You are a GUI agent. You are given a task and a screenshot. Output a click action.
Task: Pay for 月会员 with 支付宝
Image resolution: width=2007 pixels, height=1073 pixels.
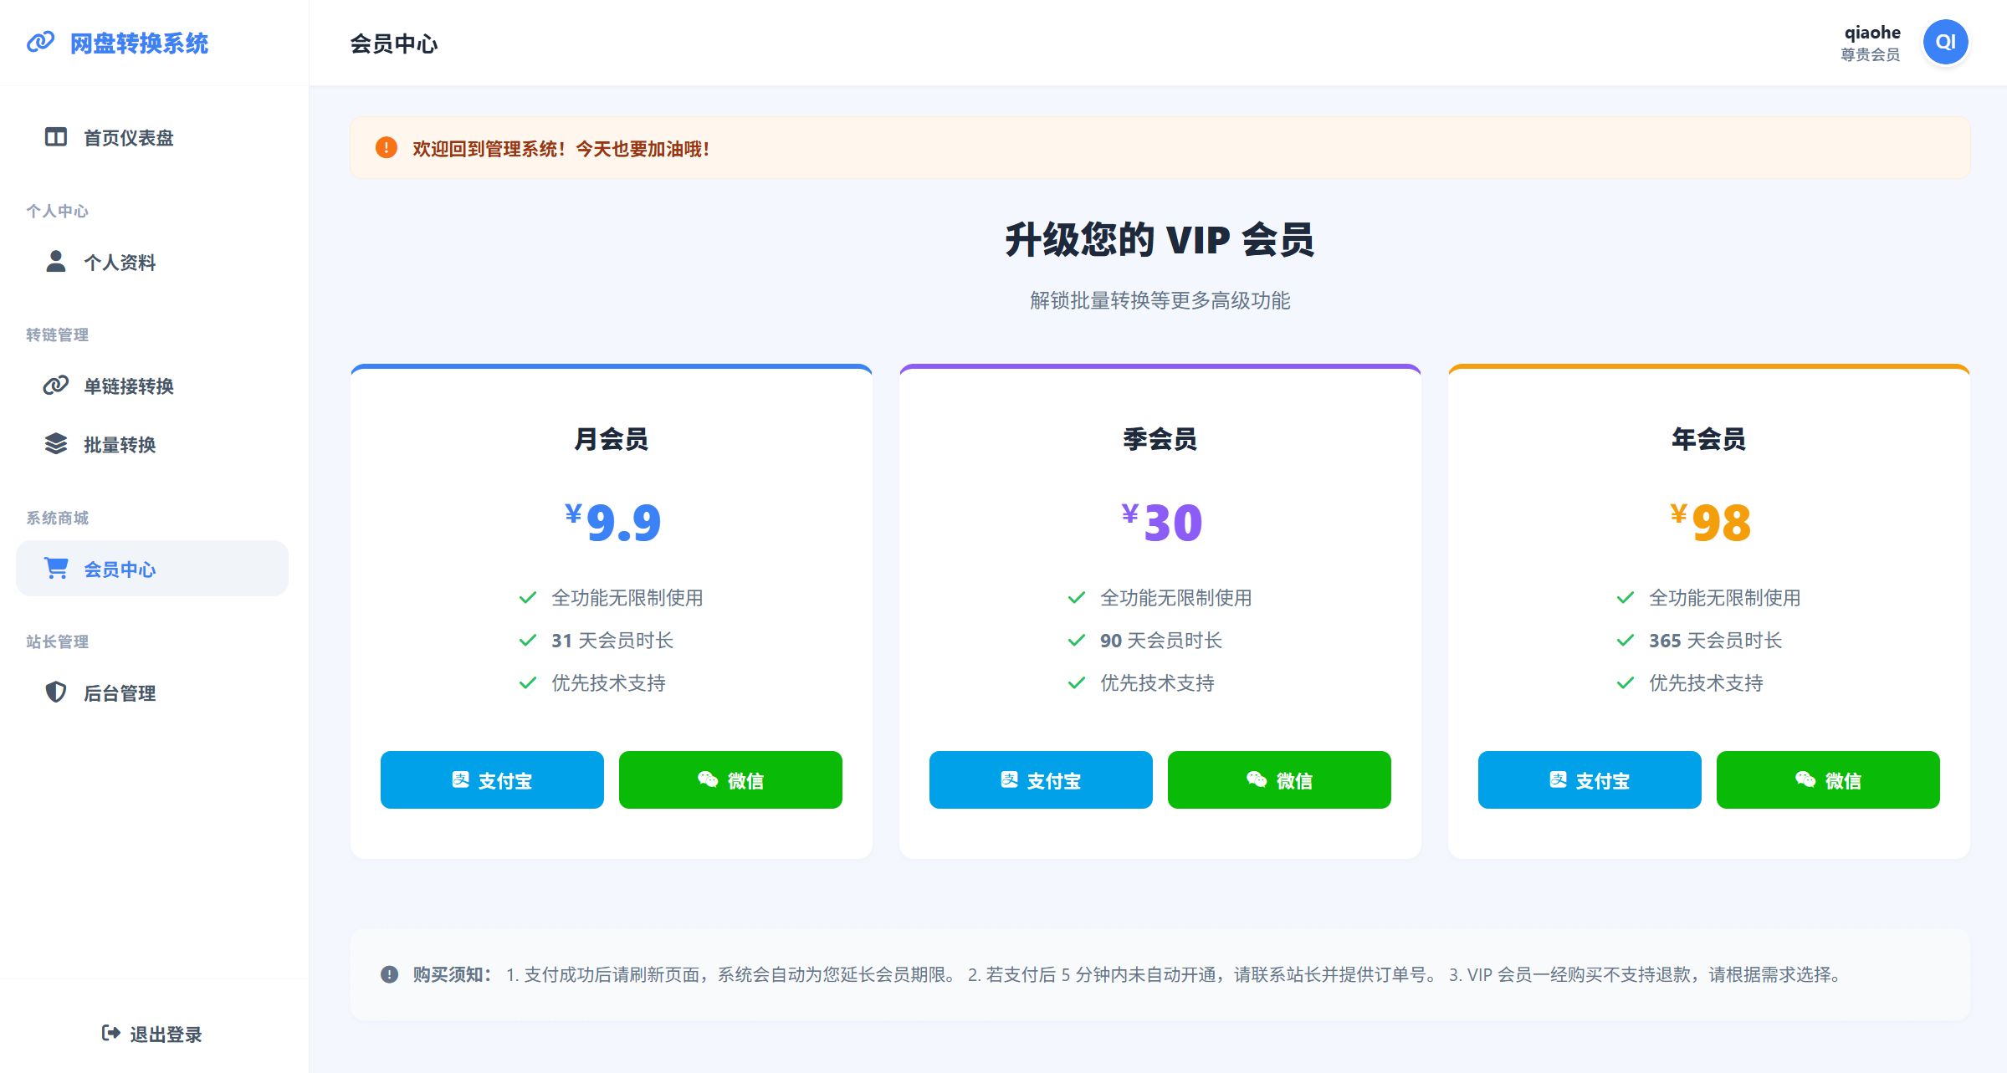coord(492,779)
